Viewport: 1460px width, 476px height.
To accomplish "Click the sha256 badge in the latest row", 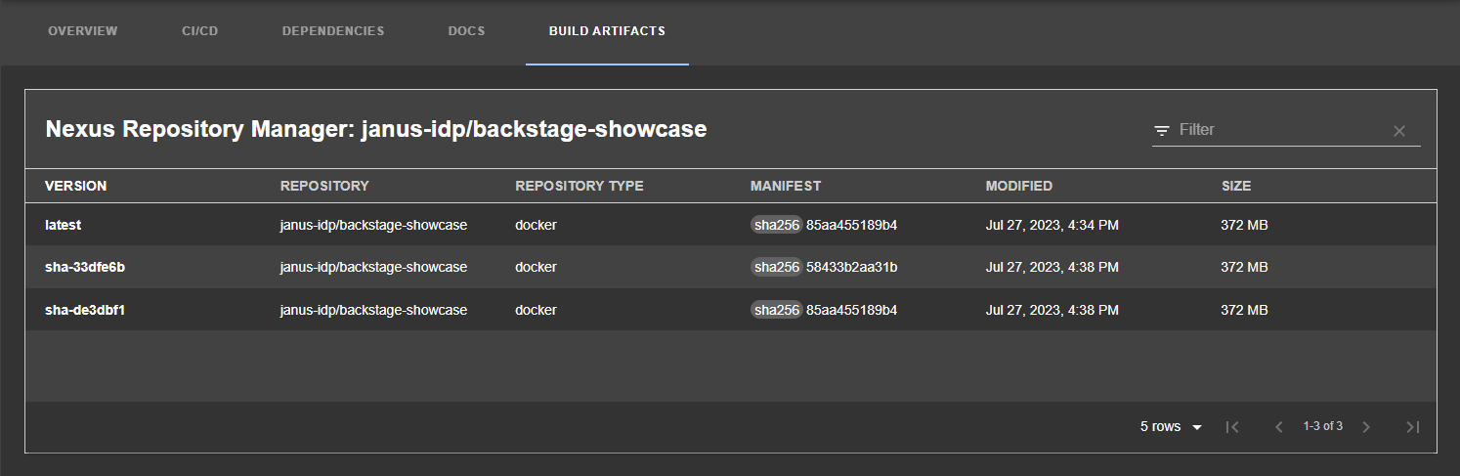I will click(x=776, y=225).
